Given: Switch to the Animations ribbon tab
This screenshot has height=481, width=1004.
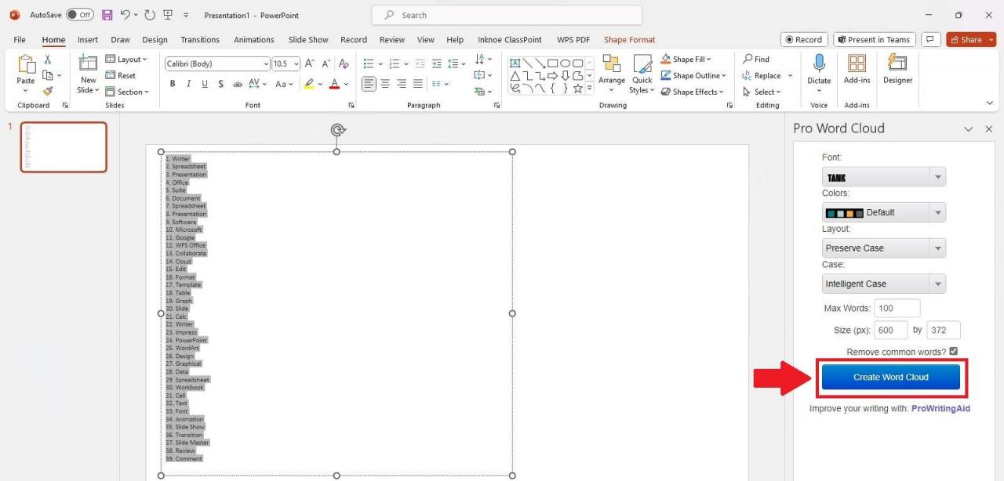Looking at the screenshot, I should pos(253,39).
